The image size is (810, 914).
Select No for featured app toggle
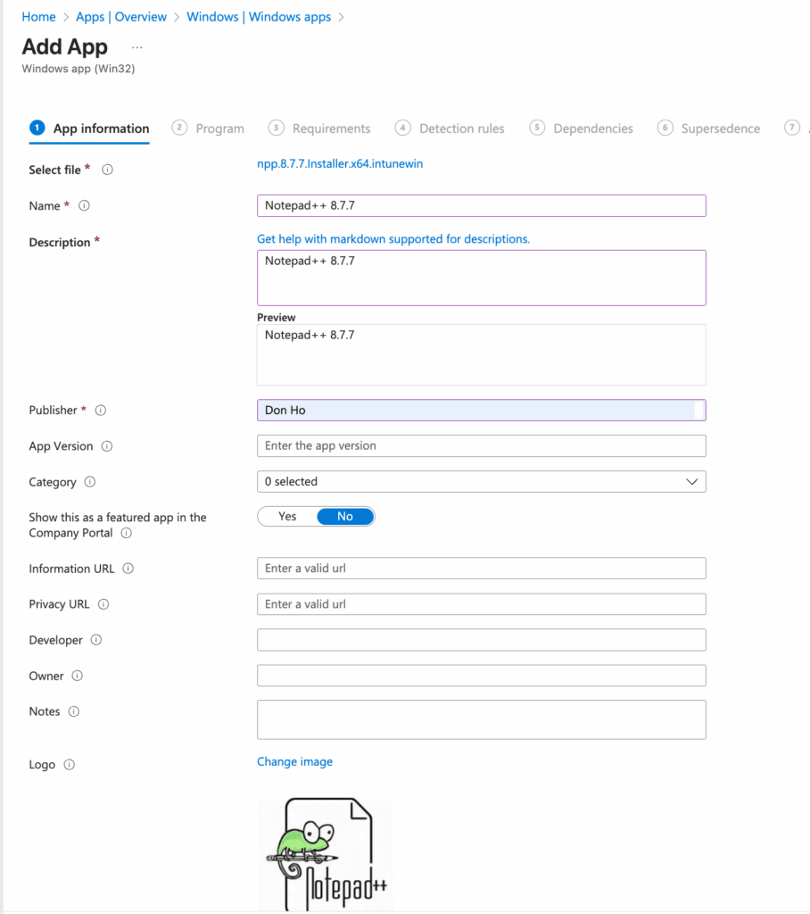click(345, 517)
